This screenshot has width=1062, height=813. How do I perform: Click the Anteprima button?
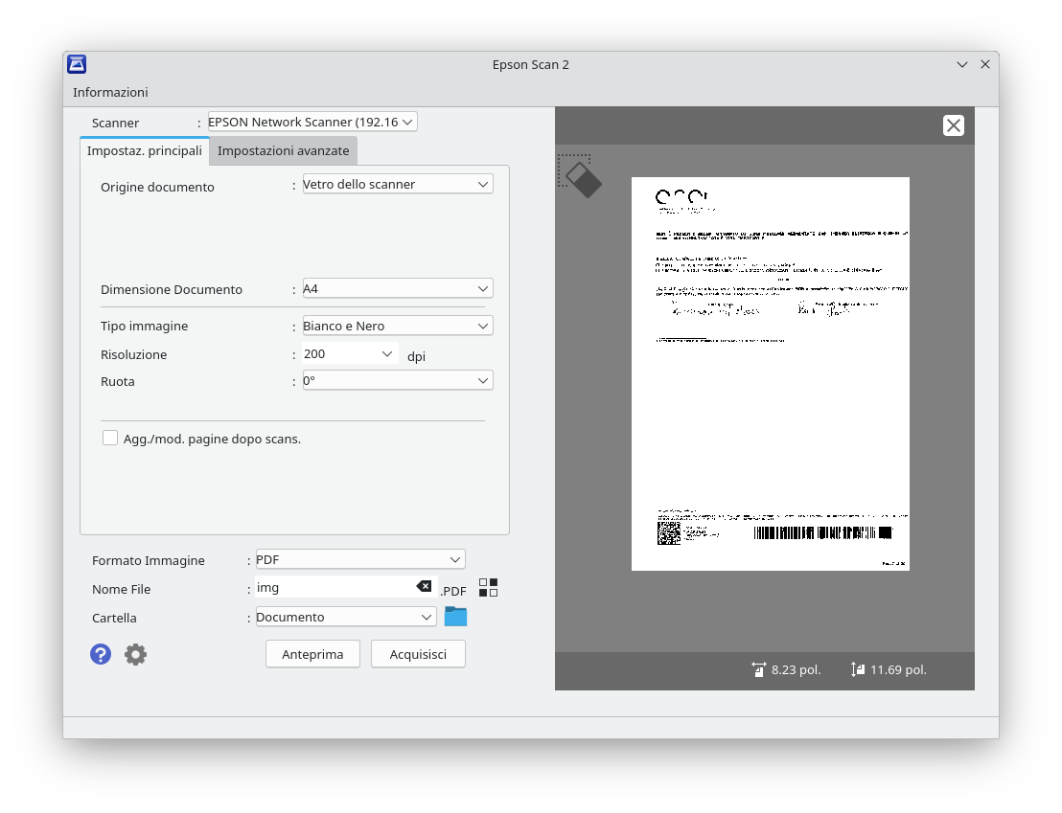(312, 654)
